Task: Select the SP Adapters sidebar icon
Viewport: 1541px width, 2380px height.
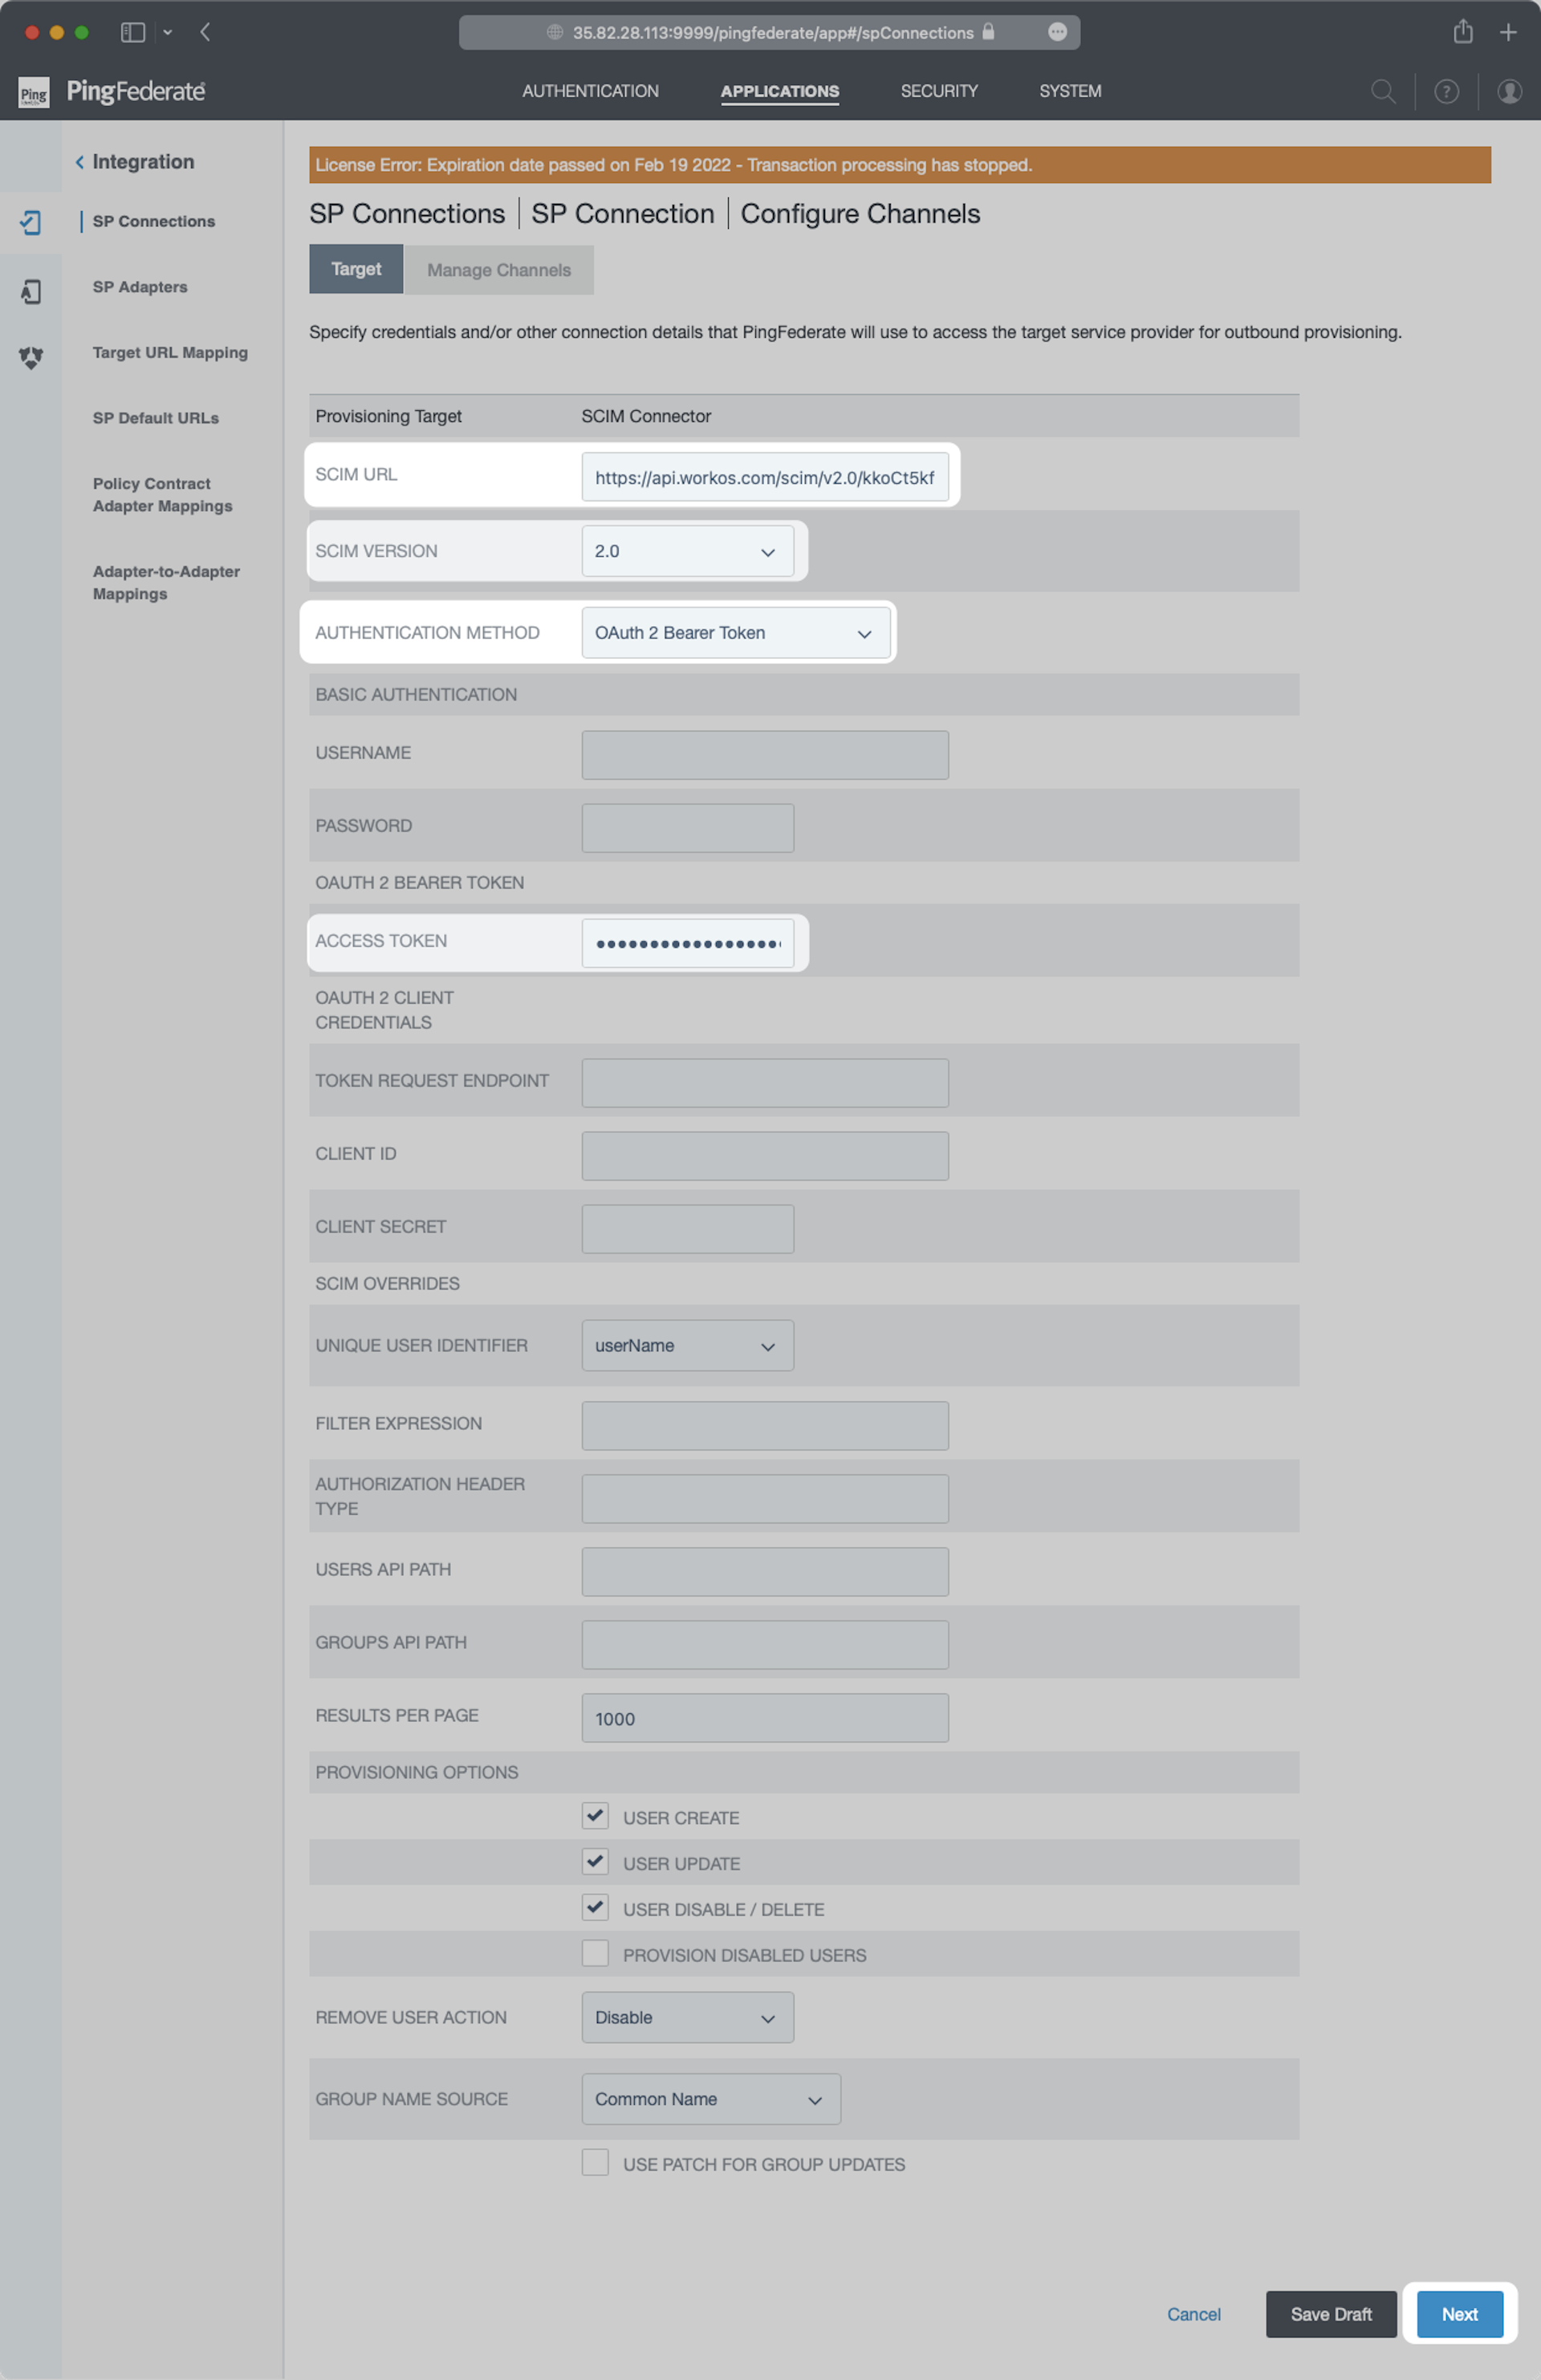Action: [x=31, y=291]
